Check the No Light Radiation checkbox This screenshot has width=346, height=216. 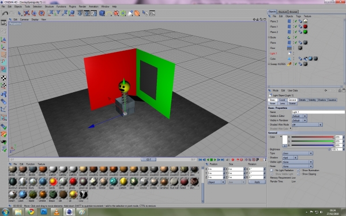(272, 170)
